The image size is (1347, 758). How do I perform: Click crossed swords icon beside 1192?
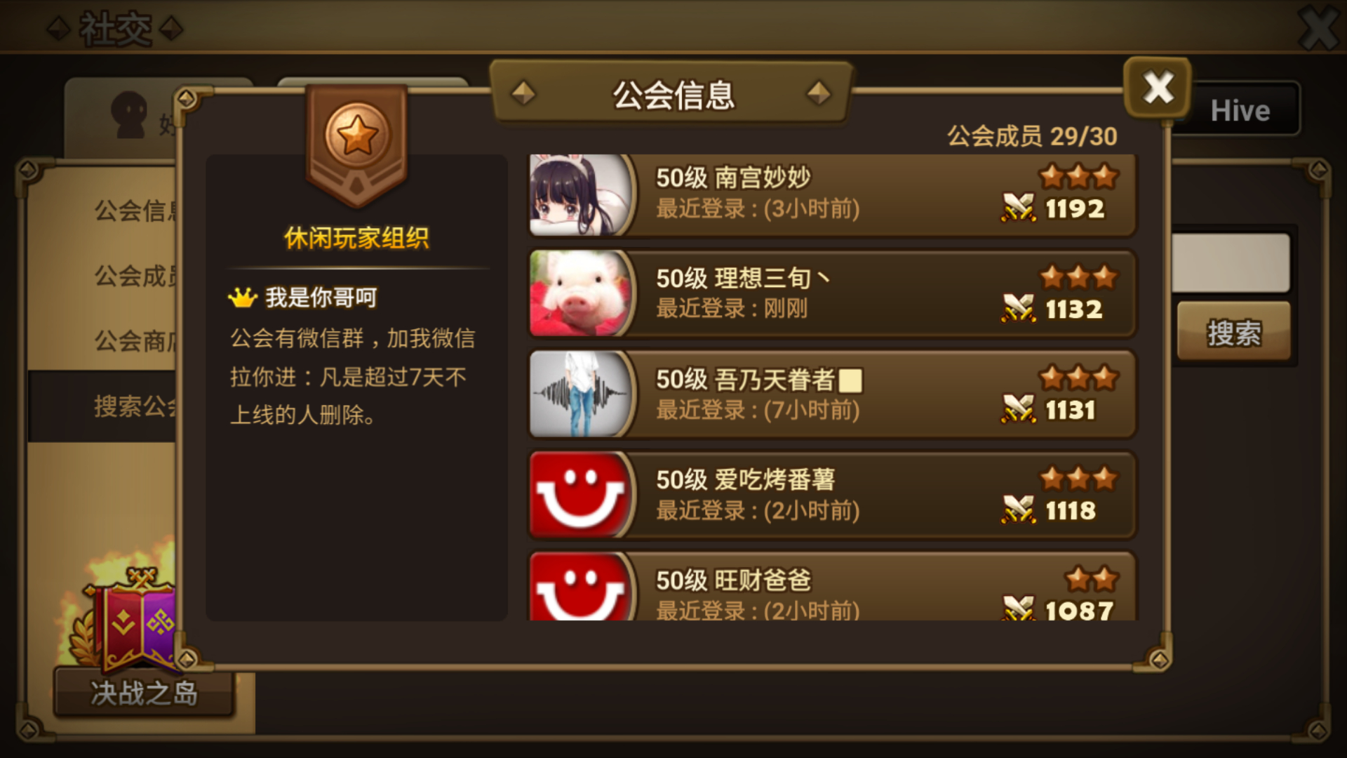point(1018,208)
